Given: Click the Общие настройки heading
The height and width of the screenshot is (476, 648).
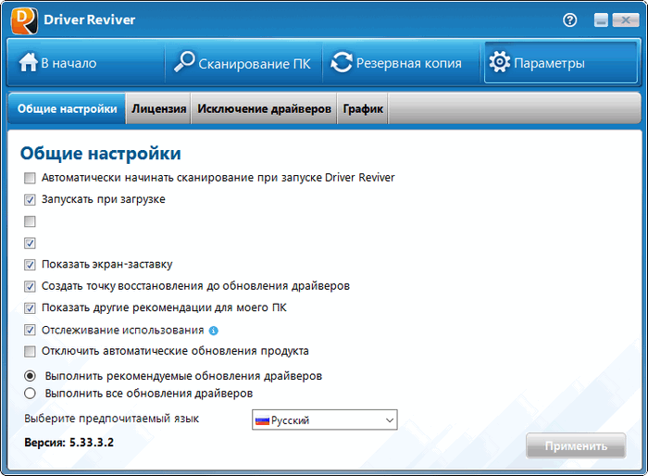Looking at the screenshot, I should coord(100,154).
